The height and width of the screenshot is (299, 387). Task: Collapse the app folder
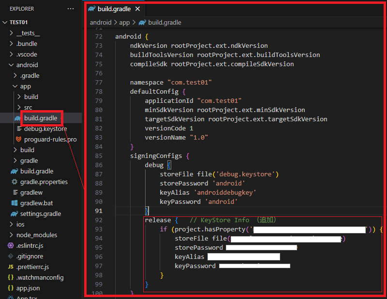coord(25,86)
